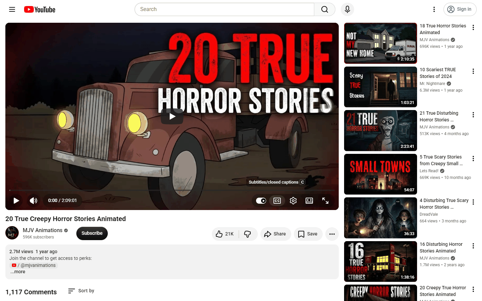Open '18 True Horror Stories Animated' title

coord(443,29)
